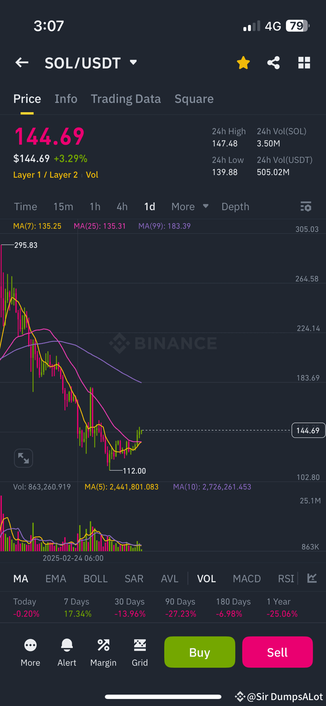
Task: Select the 4h timeframe
Action: pyautogui.click(x=122, y=206)
